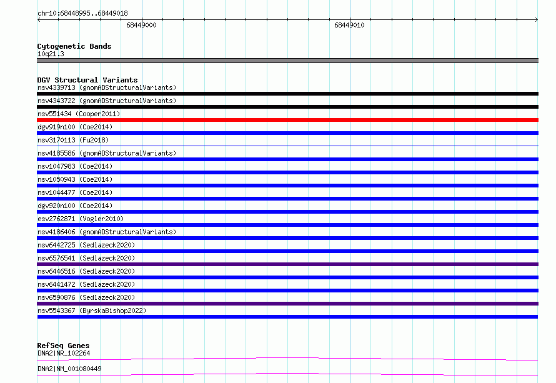Click the 10q21.3 band label
The height and width of the screenshot is (383, 556).
pos(51,54)
